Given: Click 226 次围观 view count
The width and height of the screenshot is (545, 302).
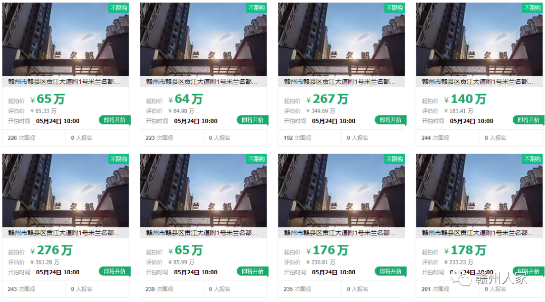Looking at the screenshot, I should [21, 138].
